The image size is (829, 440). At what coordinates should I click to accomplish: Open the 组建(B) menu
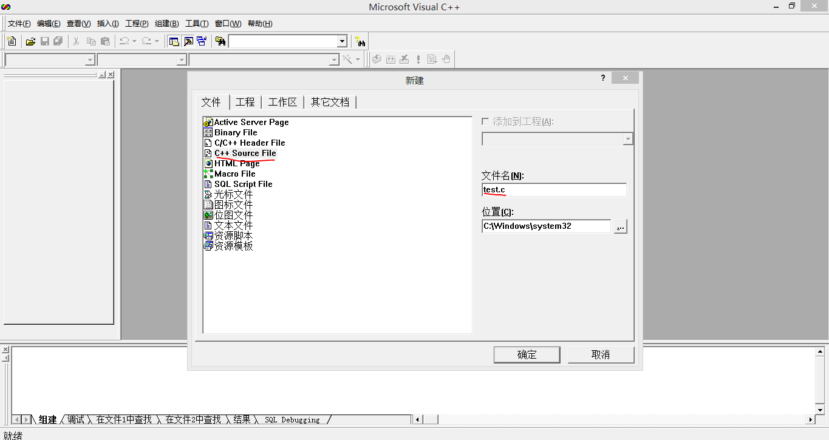click(166, 24)
